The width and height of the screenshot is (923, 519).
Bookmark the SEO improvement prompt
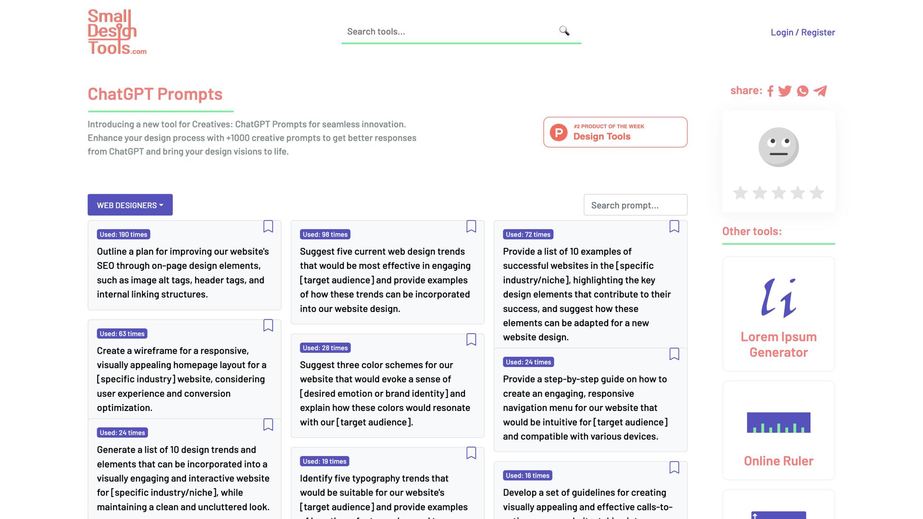(x=268, y=226)
